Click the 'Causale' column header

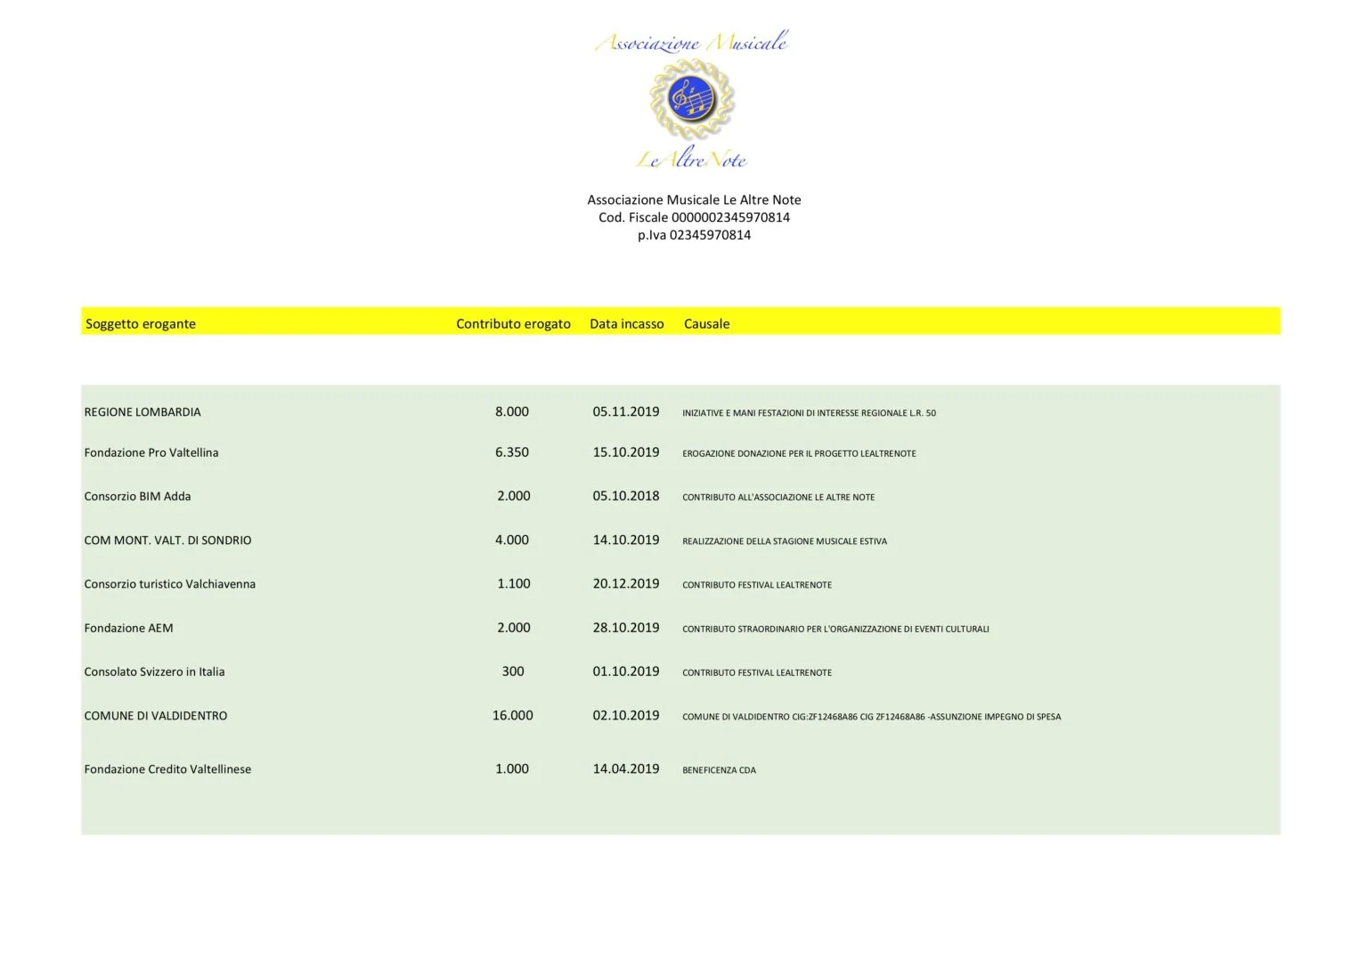click(x=706, y=324)
